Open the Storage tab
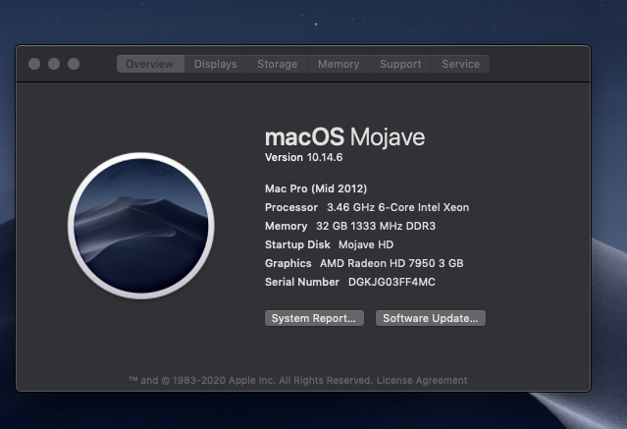Screen dimensions: 627x429 277,64
